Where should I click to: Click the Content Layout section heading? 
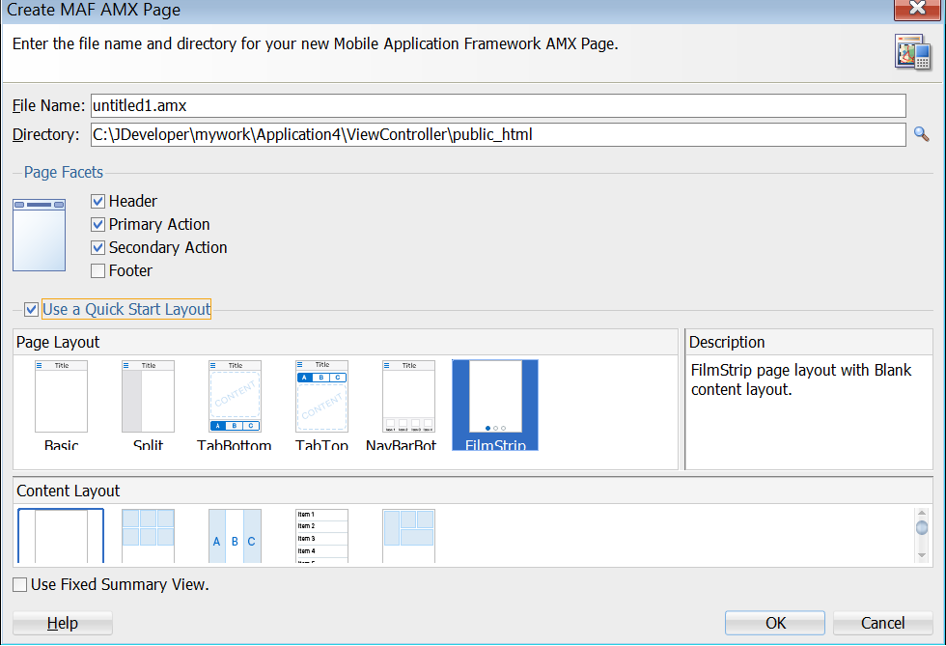69,491
